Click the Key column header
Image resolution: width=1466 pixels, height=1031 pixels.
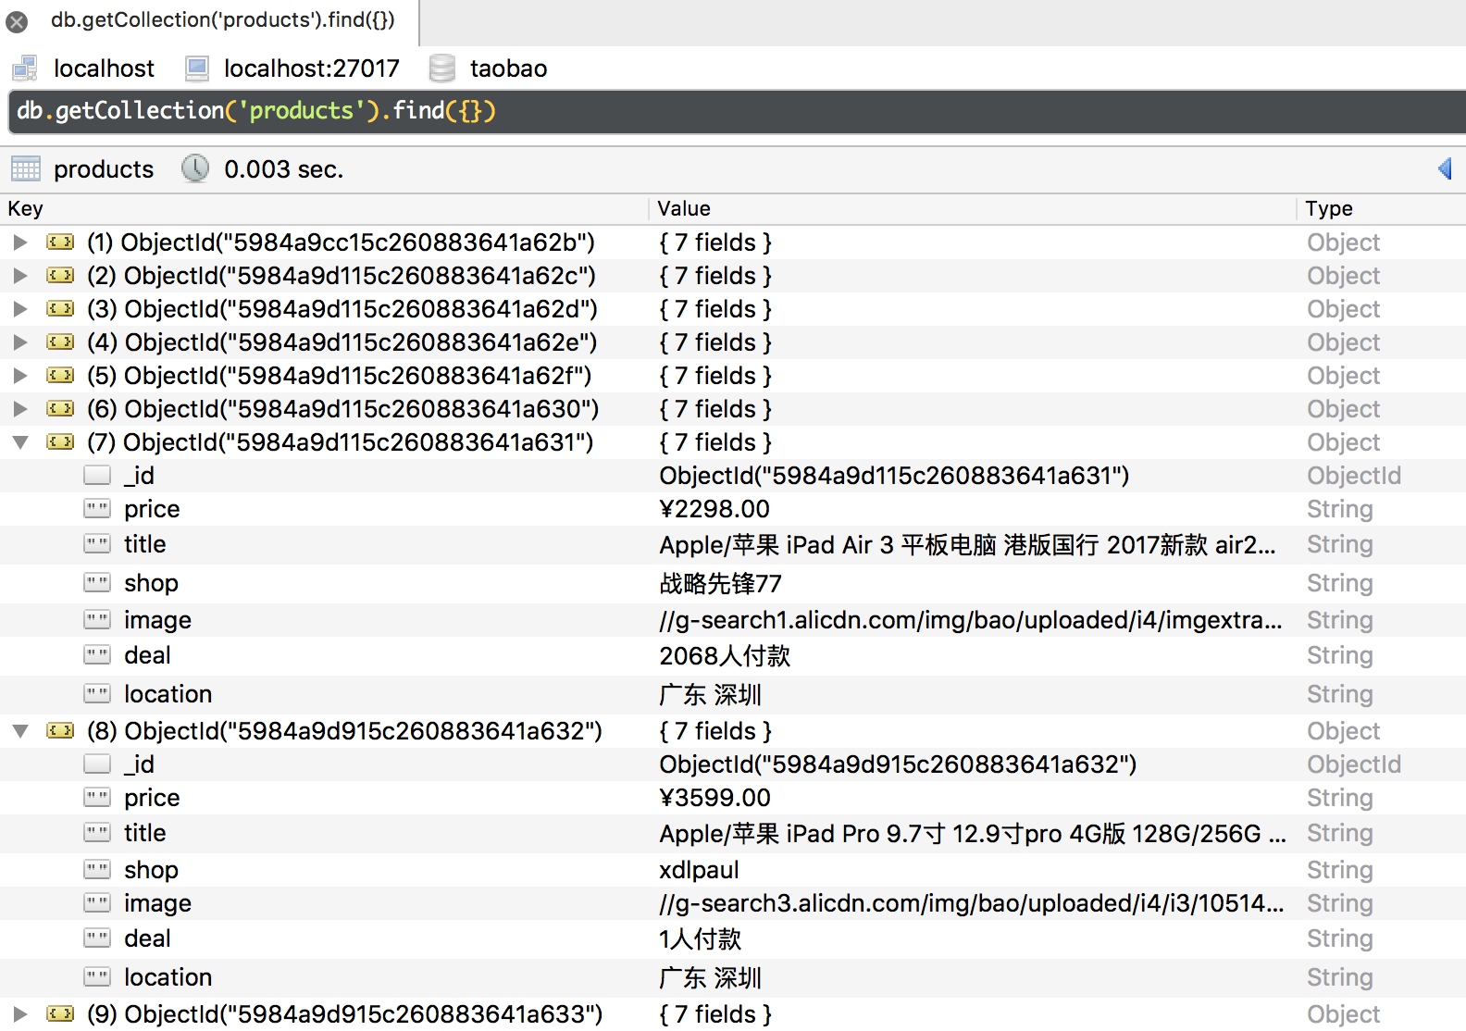pyautogui.click(x=26, y=209)
